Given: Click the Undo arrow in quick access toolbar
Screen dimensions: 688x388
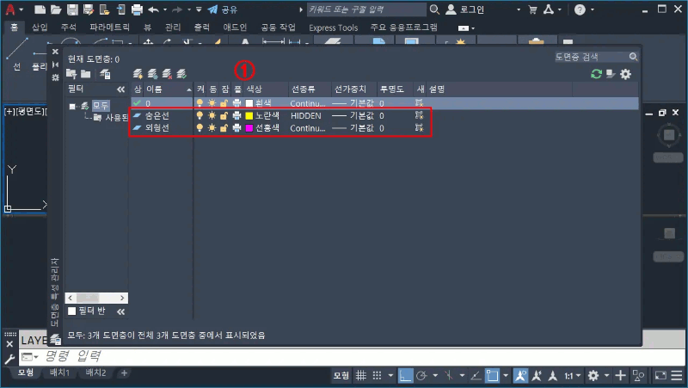Looking at the screenshot, I should click(x=153, y=9).
